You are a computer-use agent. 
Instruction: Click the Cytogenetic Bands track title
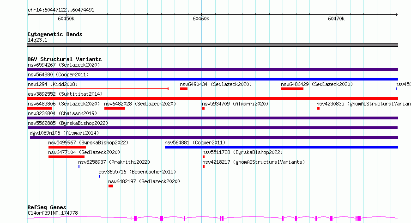coord(55,34)
